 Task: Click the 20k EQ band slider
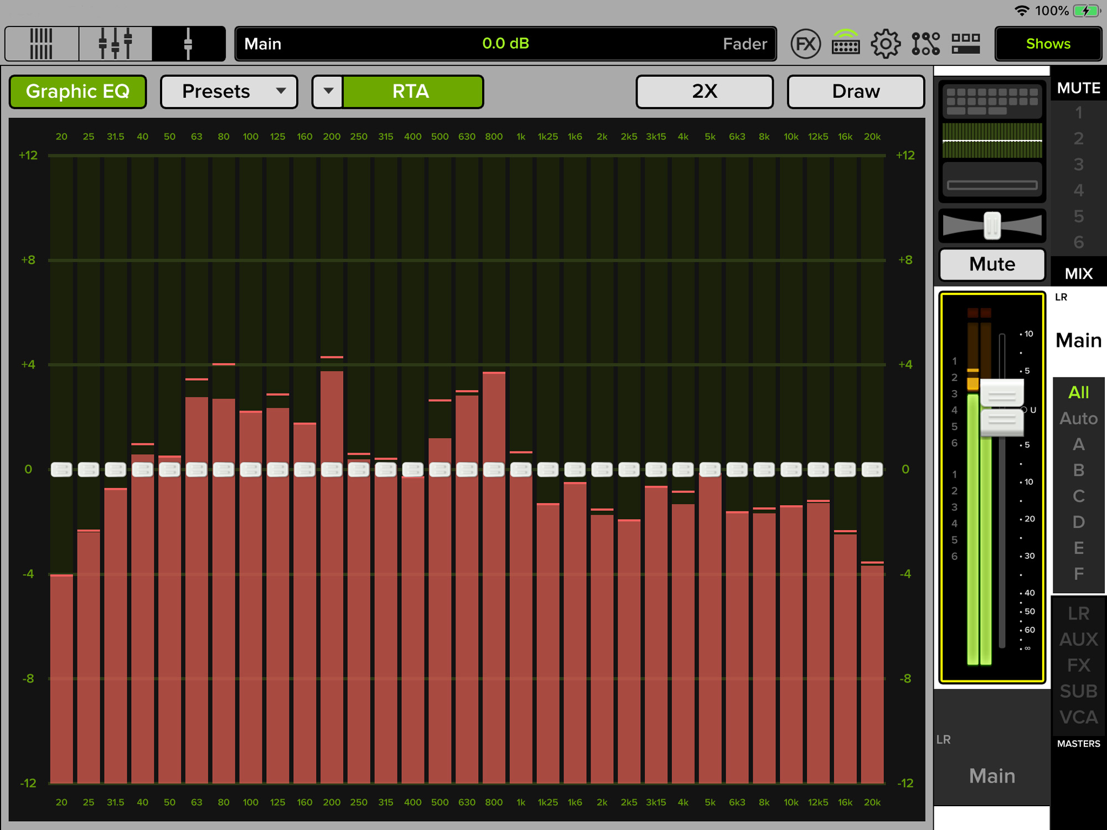coord(872,470)
